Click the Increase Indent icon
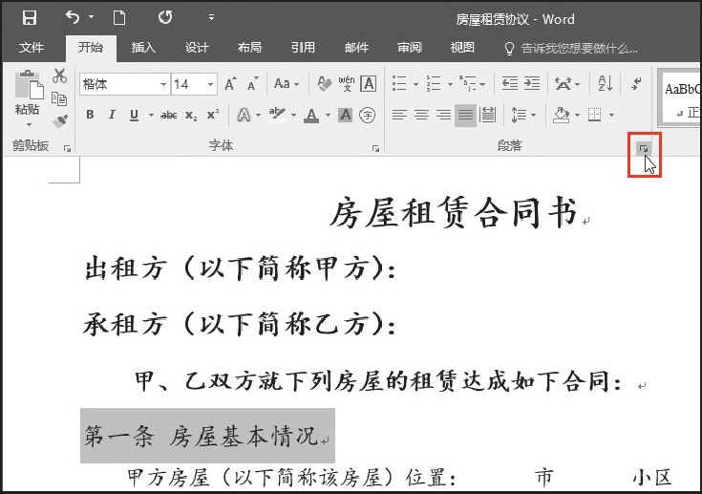 (x=531, y=84)
